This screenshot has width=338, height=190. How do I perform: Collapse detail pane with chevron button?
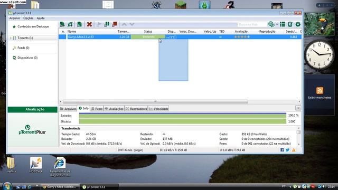298,108
